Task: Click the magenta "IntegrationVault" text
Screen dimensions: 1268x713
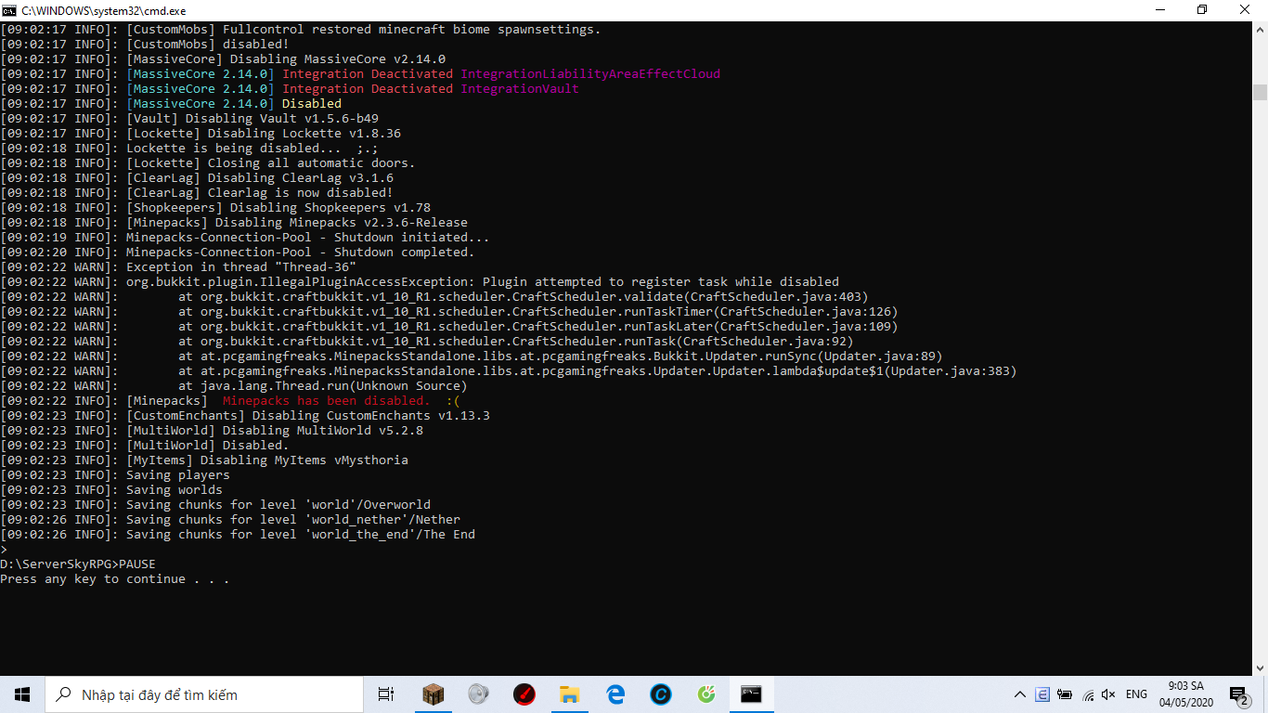Action: tap(520, 89)
